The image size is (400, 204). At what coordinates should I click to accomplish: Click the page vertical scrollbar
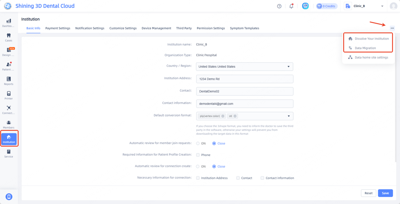(x=395, y=100)
